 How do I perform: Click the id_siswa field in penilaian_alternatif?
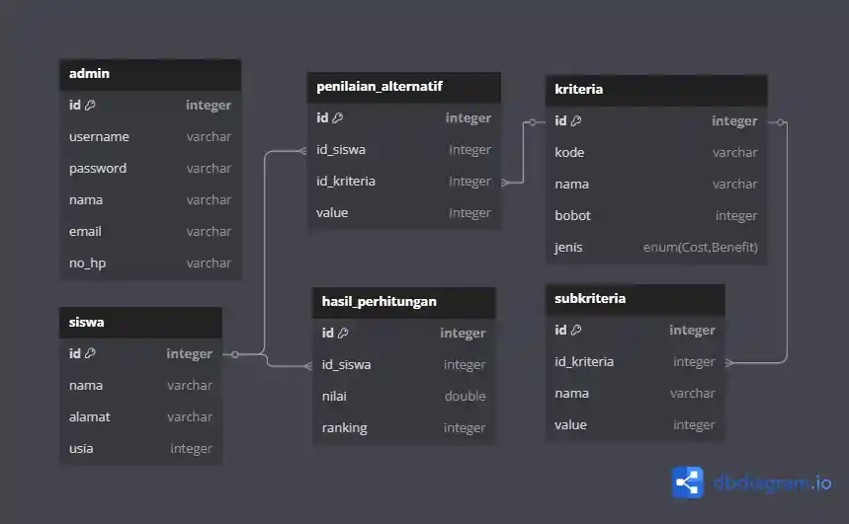(403, 150)
